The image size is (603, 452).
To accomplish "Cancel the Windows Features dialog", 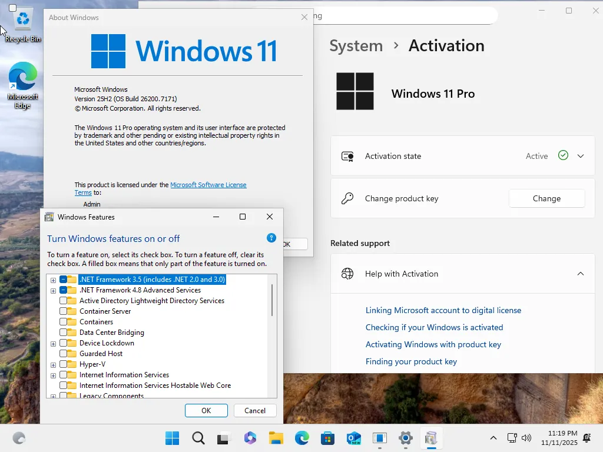I will [255, 410].
